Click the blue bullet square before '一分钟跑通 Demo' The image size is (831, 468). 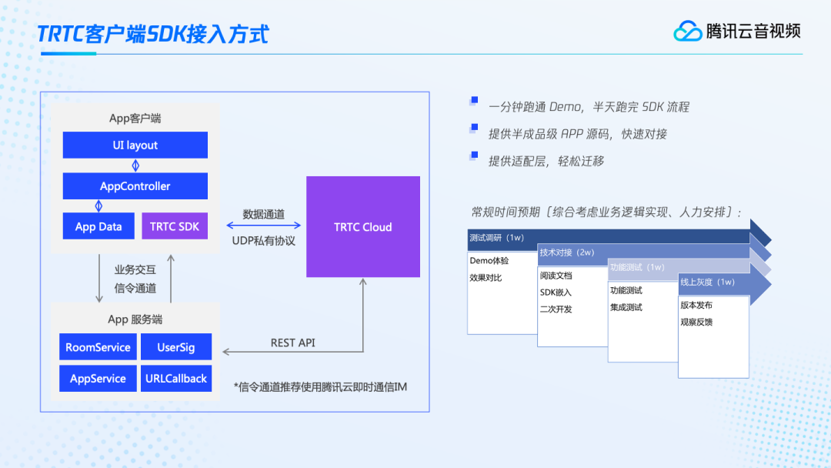(474, 100)
